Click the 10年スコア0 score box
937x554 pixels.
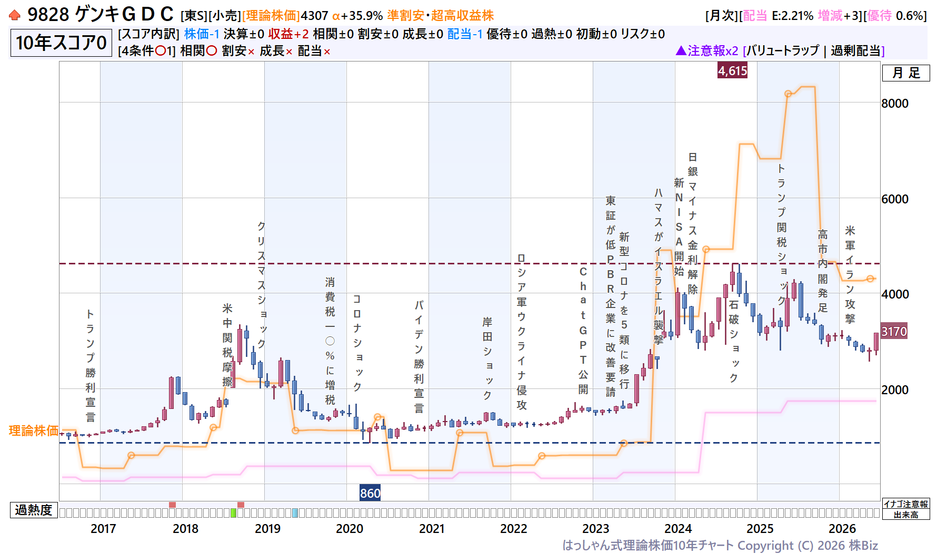[x=61, y=43]
